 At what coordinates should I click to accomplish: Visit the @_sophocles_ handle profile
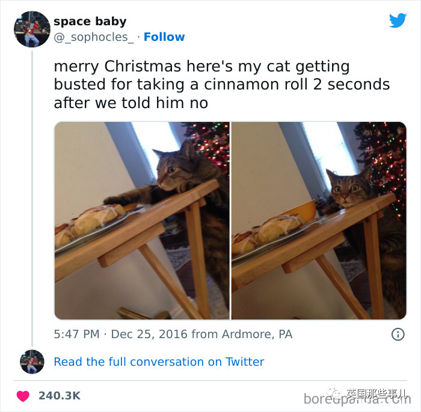tap(93, 37)
